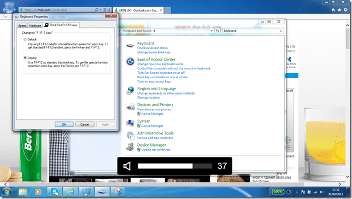The width and height of the screenshot is (352, 199).
Task: Open the IE Tools gear menu
Action: tap(345, 10)
